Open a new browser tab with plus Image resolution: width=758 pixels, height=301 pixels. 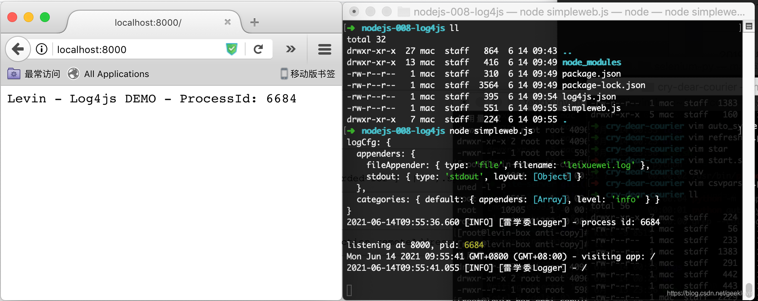coord(255,22)
